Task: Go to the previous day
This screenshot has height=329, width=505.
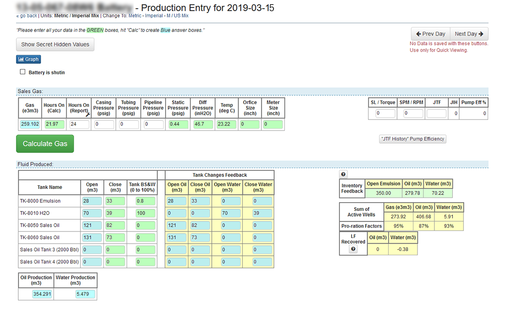Action: 430,34
